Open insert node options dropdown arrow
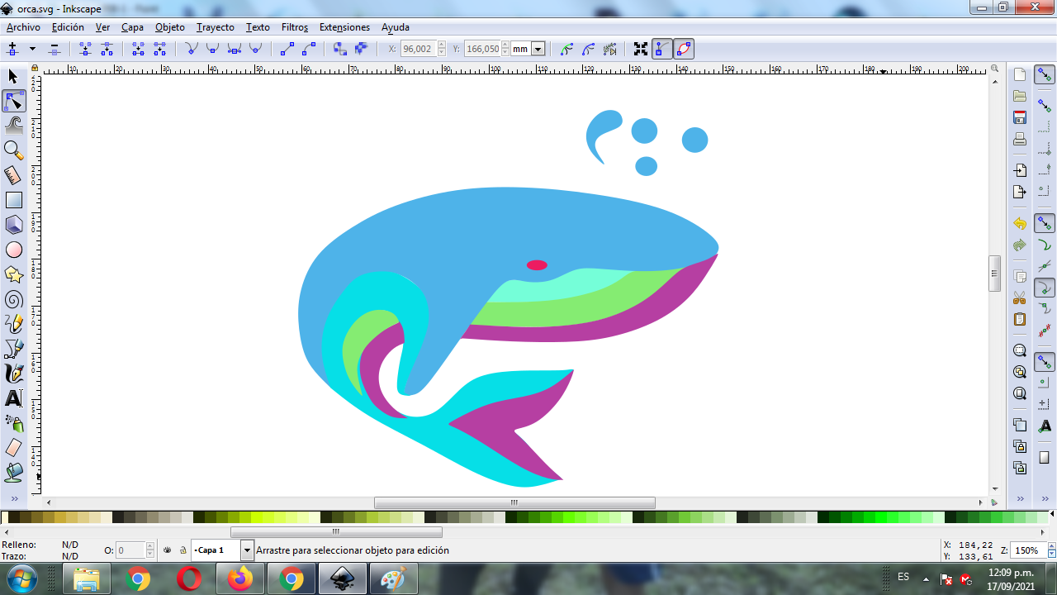The image size is (1057, 595). [32, 49]
